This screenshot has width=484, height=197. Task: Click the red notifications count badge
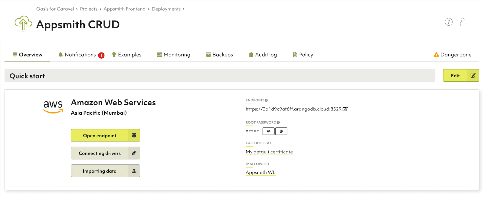(101, 56)
